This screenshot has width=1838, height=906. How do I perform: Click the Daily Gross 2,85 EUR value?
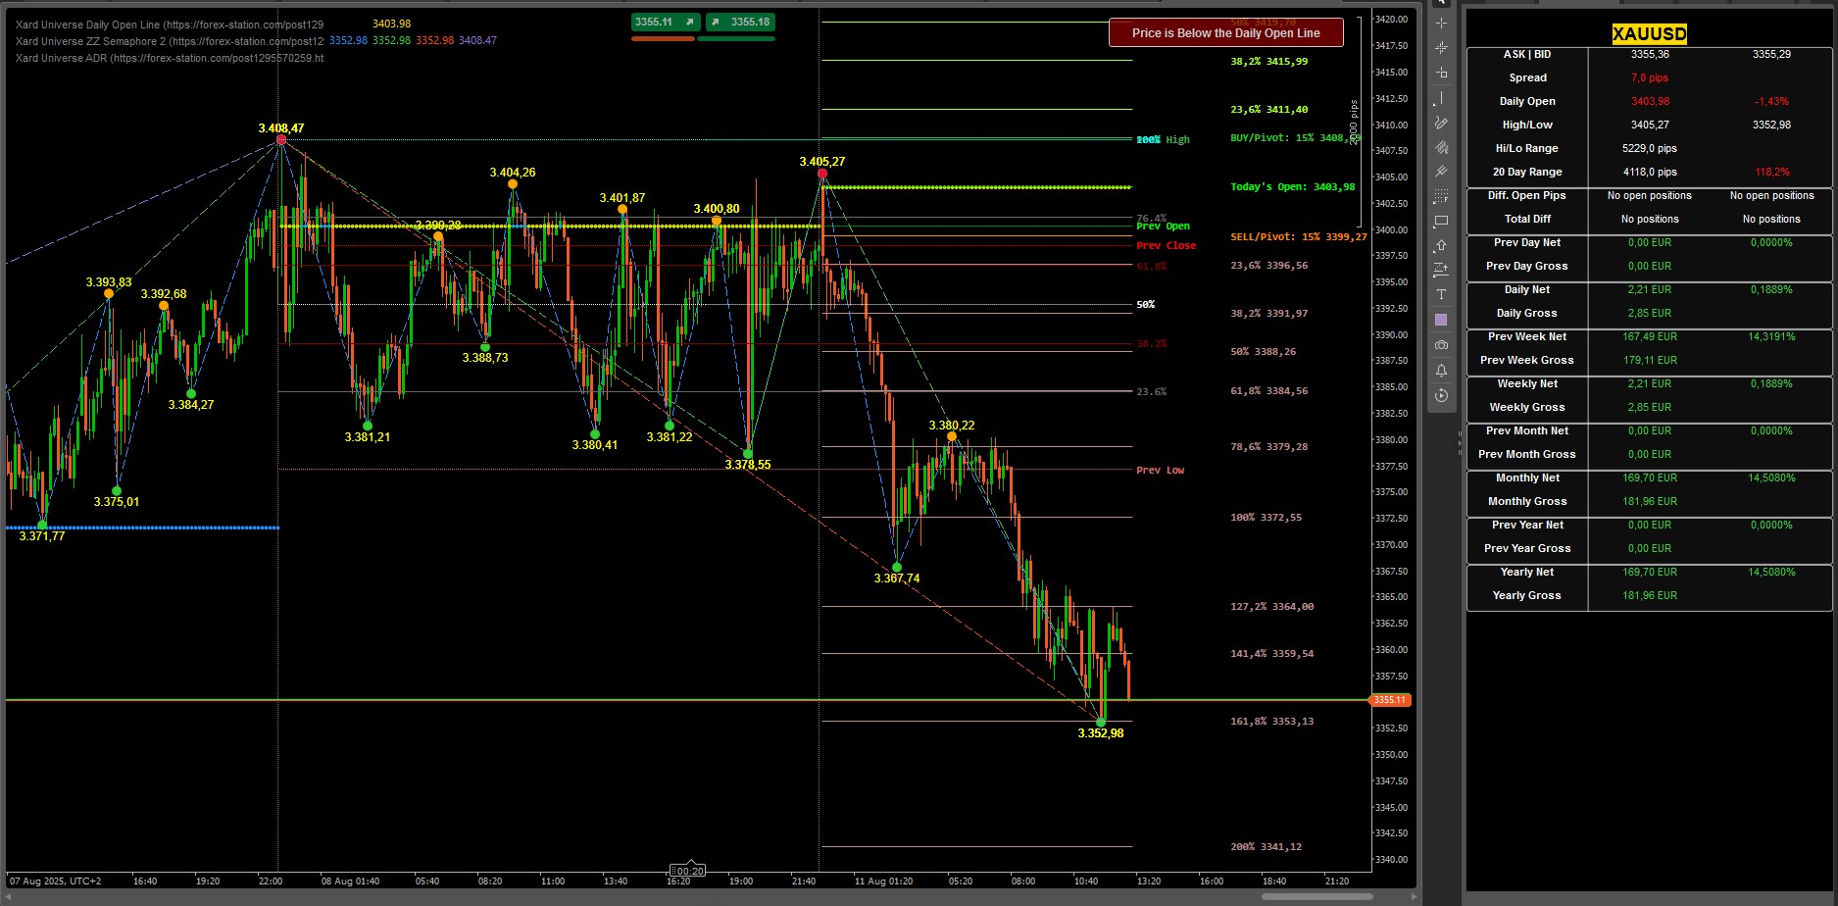(1650, 313)
